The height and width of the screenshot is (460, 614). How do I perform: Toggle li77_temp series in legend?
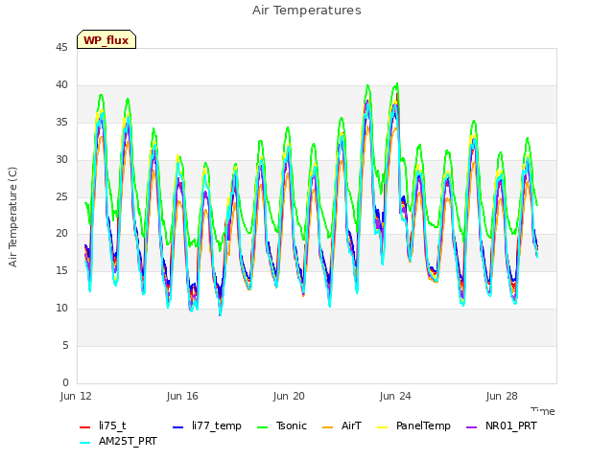207,425
